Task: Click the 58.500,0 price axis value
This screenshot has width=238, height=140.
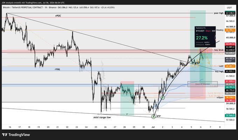Action: pyautogui.click(x=230, y=109)
